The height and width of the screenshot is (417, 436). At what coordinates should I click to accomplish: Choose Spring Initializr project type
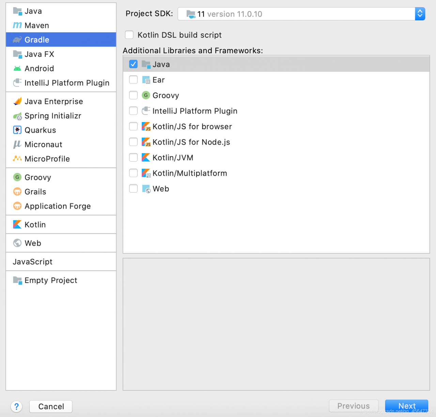(x=61, y=116)
